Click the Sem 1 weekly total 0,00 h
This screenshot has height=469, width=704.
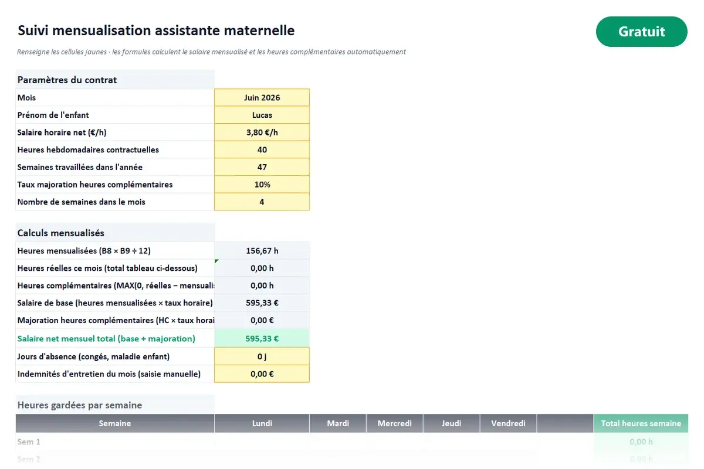click(x=641, y=442)
